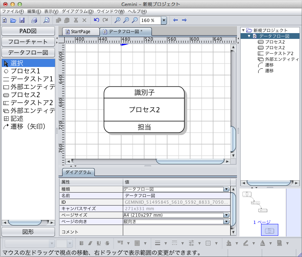302x257 pixels.
Task: Collapse the 新規プロジェクト tree node
Action: point(243,30)
